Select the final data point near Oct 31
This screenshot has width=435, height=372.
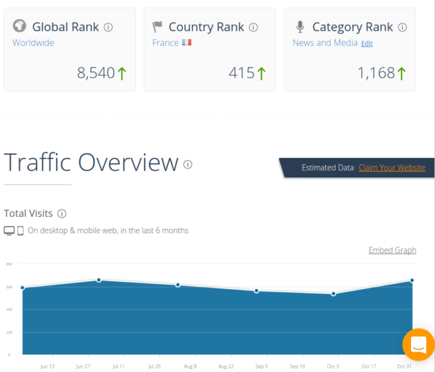tap(412, 280)
